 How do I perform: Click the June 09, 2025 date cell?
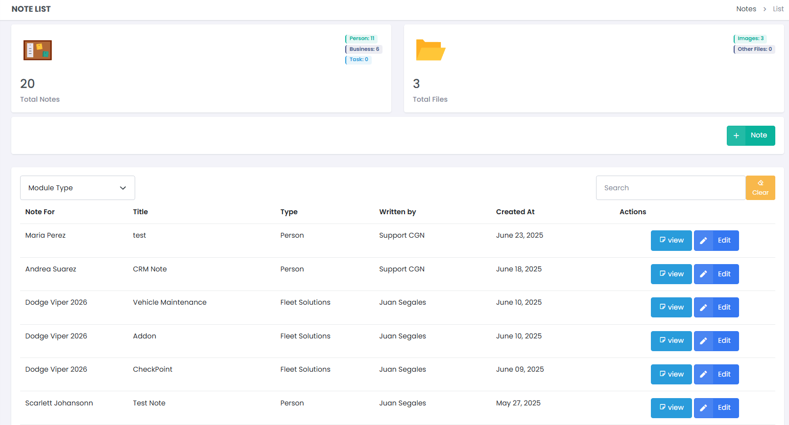[x=520, y=369]
